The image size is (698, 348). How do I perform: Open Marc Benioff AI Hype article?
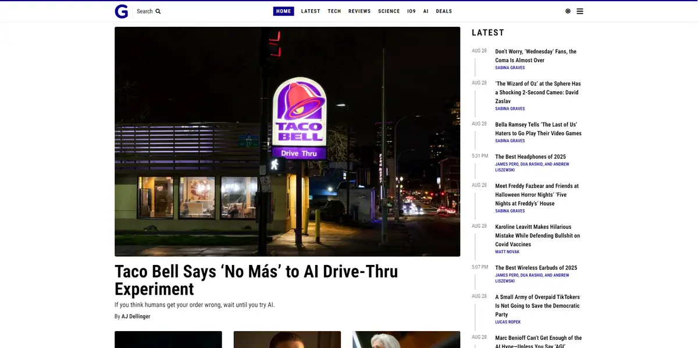tap(539, 342)
